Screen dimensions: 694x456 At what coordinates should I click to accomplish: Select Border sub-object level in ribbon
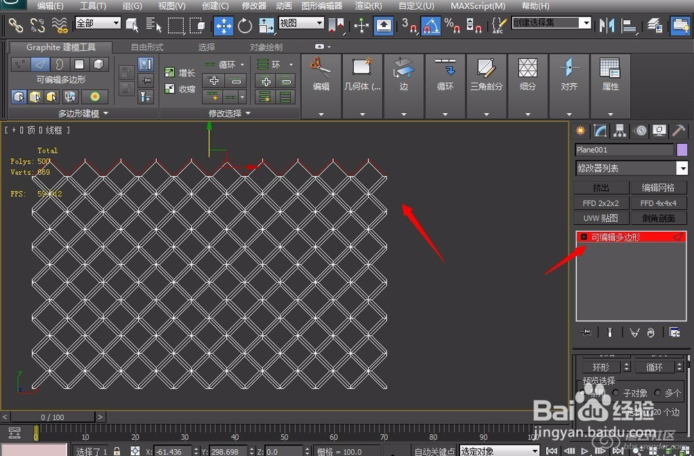coord(59,64)
